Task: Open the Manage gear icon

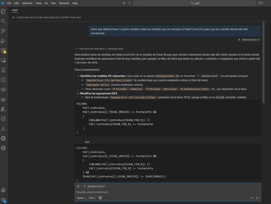Action: coord(3,200)
